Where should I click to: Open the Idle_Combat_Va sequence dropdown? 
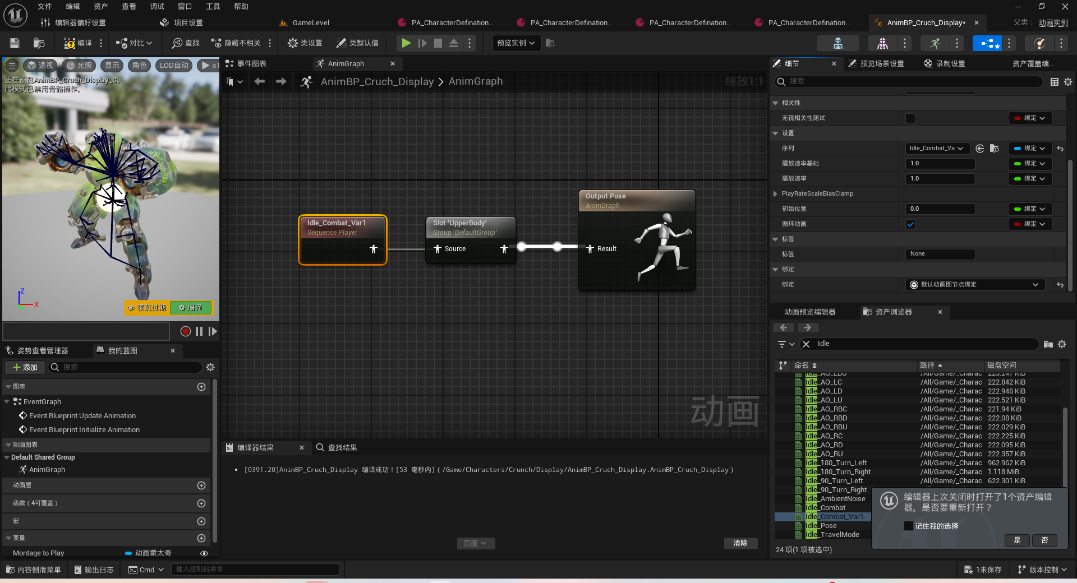coord(936,149)
